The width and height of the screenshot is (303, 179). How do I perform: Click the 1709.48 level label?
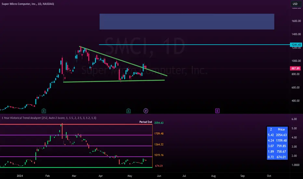coord(159,133)
